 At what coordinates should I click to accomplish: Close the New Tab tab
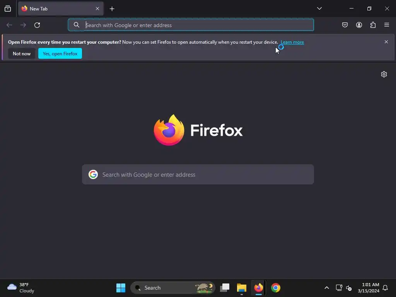(97, 9)
